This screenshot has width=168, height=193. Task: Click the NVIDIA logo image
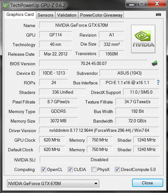143,39
